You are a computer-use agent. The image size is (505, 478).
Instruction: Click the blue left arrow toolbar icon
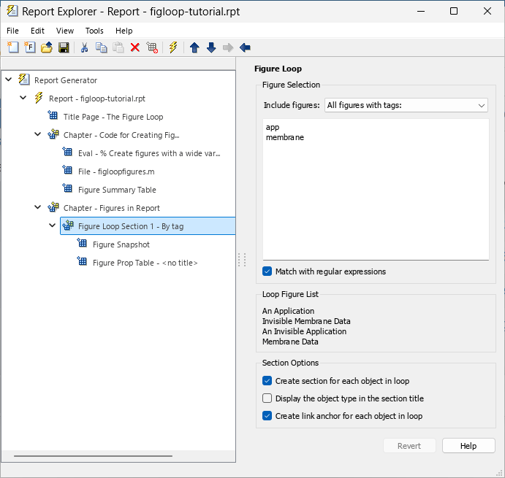pos(245,47)
